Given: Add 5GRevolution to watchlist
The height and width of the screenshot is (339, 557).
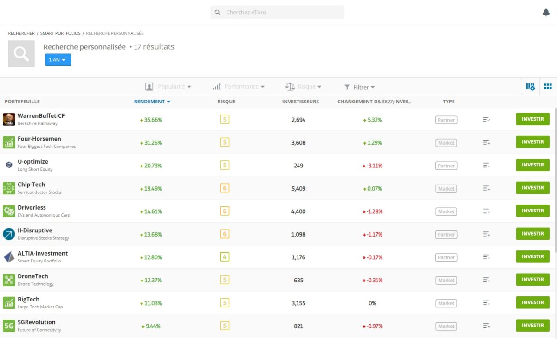Looking at the screenshot, I should click(486, 326).
